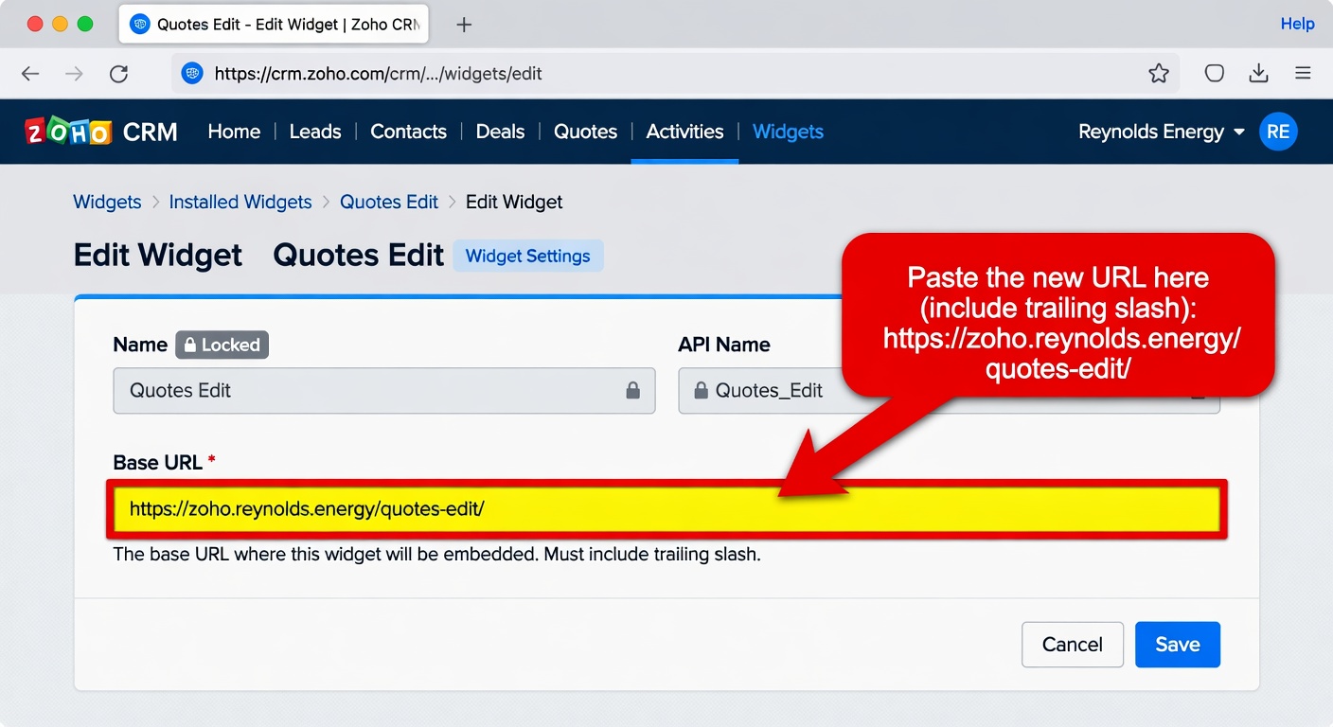Click into the Base URL input field
1333x727 pixels.
[667, 509]
